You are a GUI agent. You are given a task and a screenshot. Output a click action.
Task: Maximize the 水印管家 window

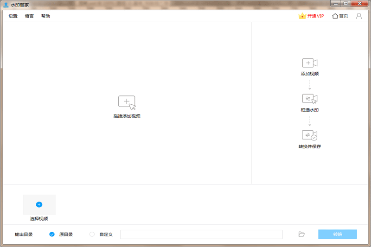pos(346,4)
